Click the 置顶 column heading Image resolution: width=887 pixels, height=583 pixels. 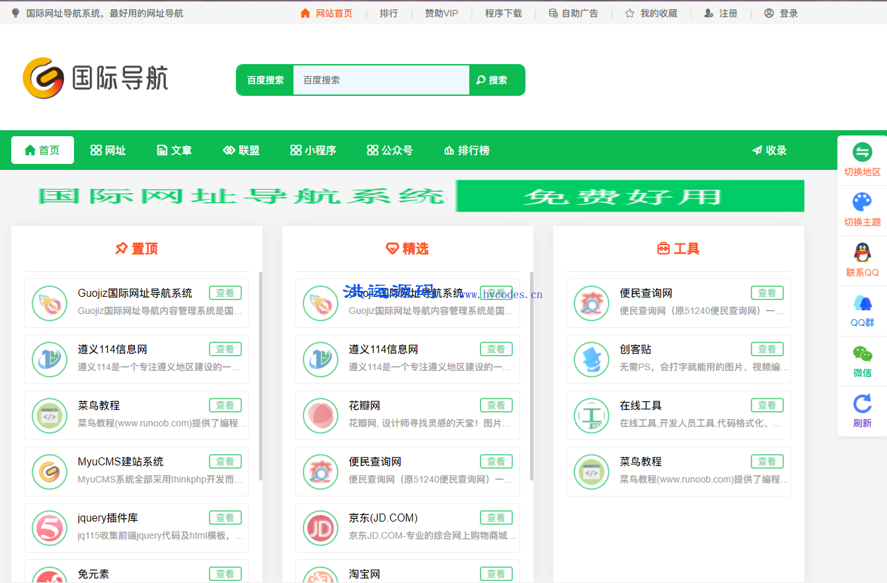coord(137,249)
